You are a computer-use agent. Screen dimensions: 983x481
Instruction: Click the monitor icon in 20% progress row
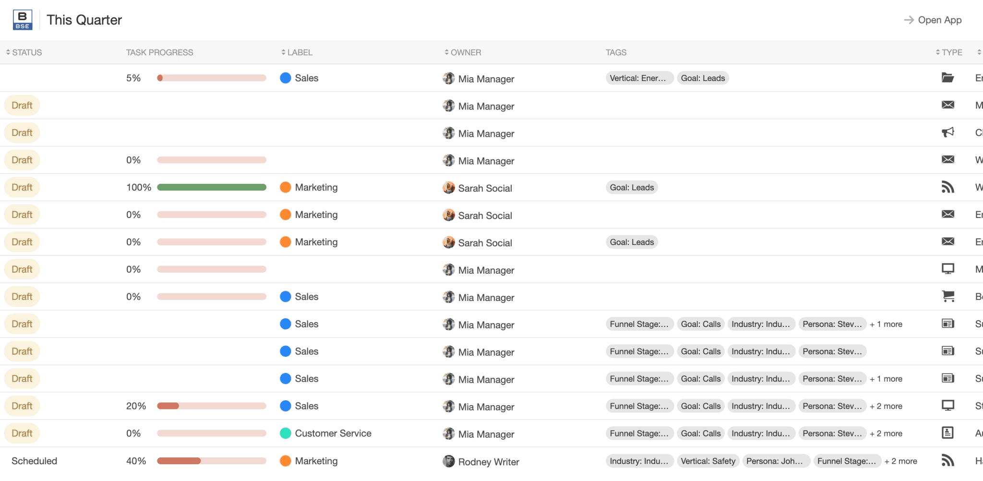point(947,406)
